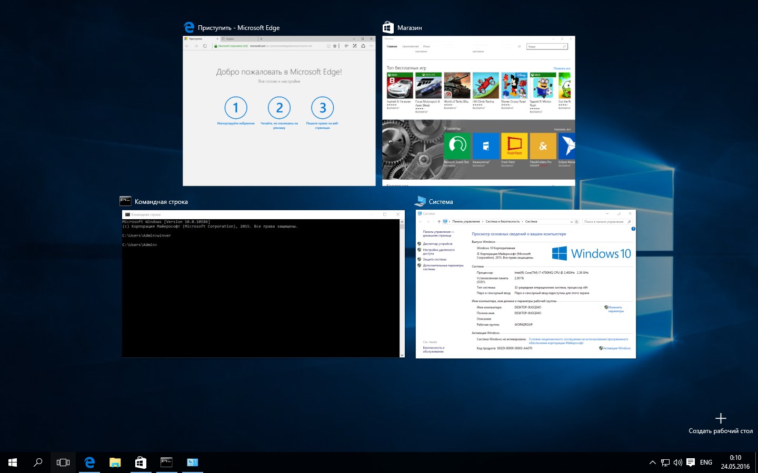Screen dimensions: 758x473
Task: Click Изменить параметры in System window
Action: 615,309
